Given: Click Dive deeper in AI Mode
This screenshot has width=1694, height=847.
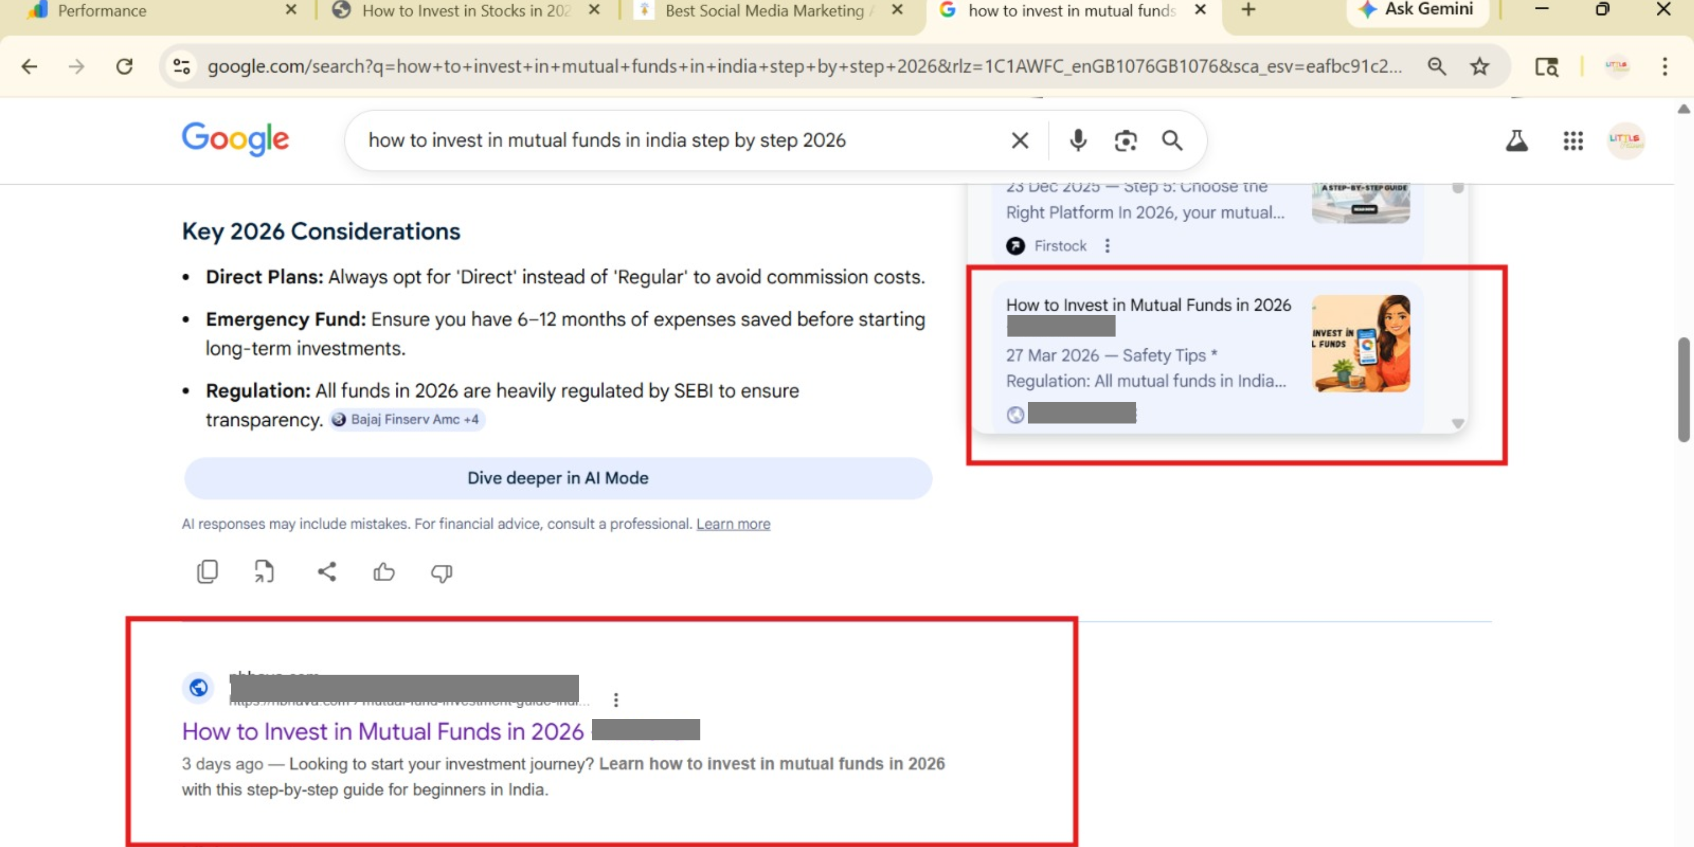Looking at the screenshot, I should 557,477.
